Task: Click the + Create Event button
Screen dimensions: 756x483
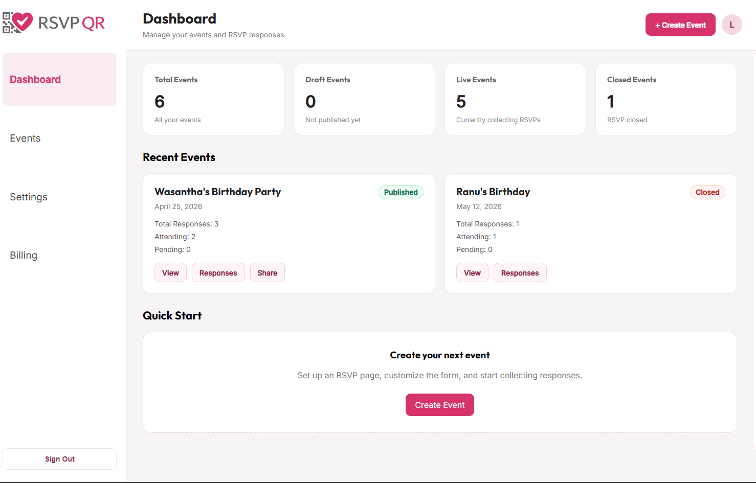Action: (x=680, y=24)
